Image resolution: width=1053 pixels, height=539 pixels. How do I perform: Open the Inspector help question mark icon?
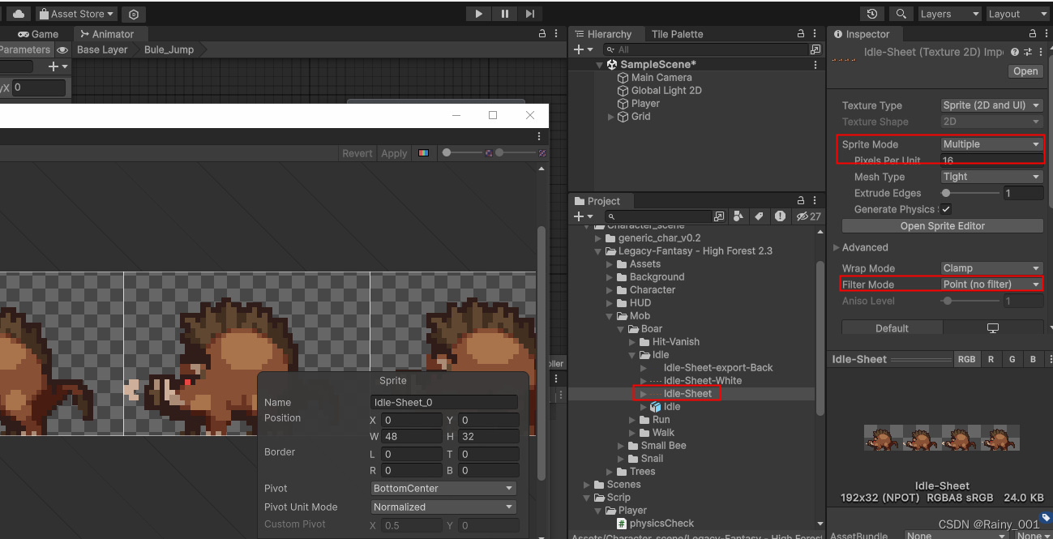pyautogui.click(x=1013, y=52)
